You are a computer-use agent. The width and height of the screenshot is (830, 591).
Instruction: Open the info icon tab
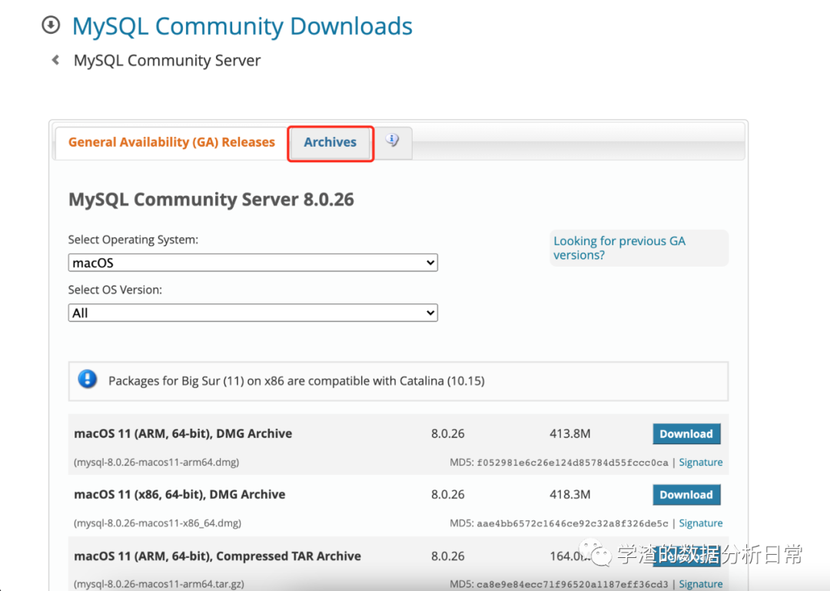(x=392, y=141)
